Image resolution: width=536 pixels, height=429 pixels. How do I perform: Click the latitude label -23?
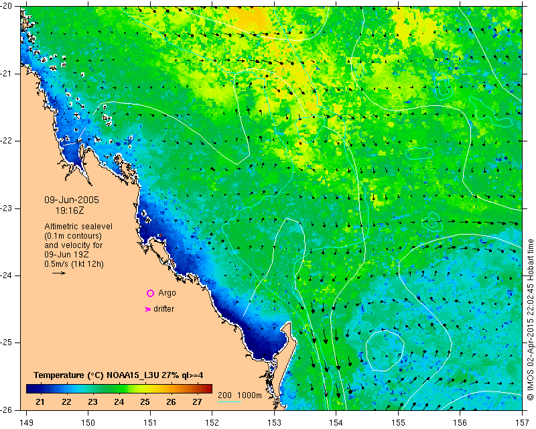[x=6, y=208]
